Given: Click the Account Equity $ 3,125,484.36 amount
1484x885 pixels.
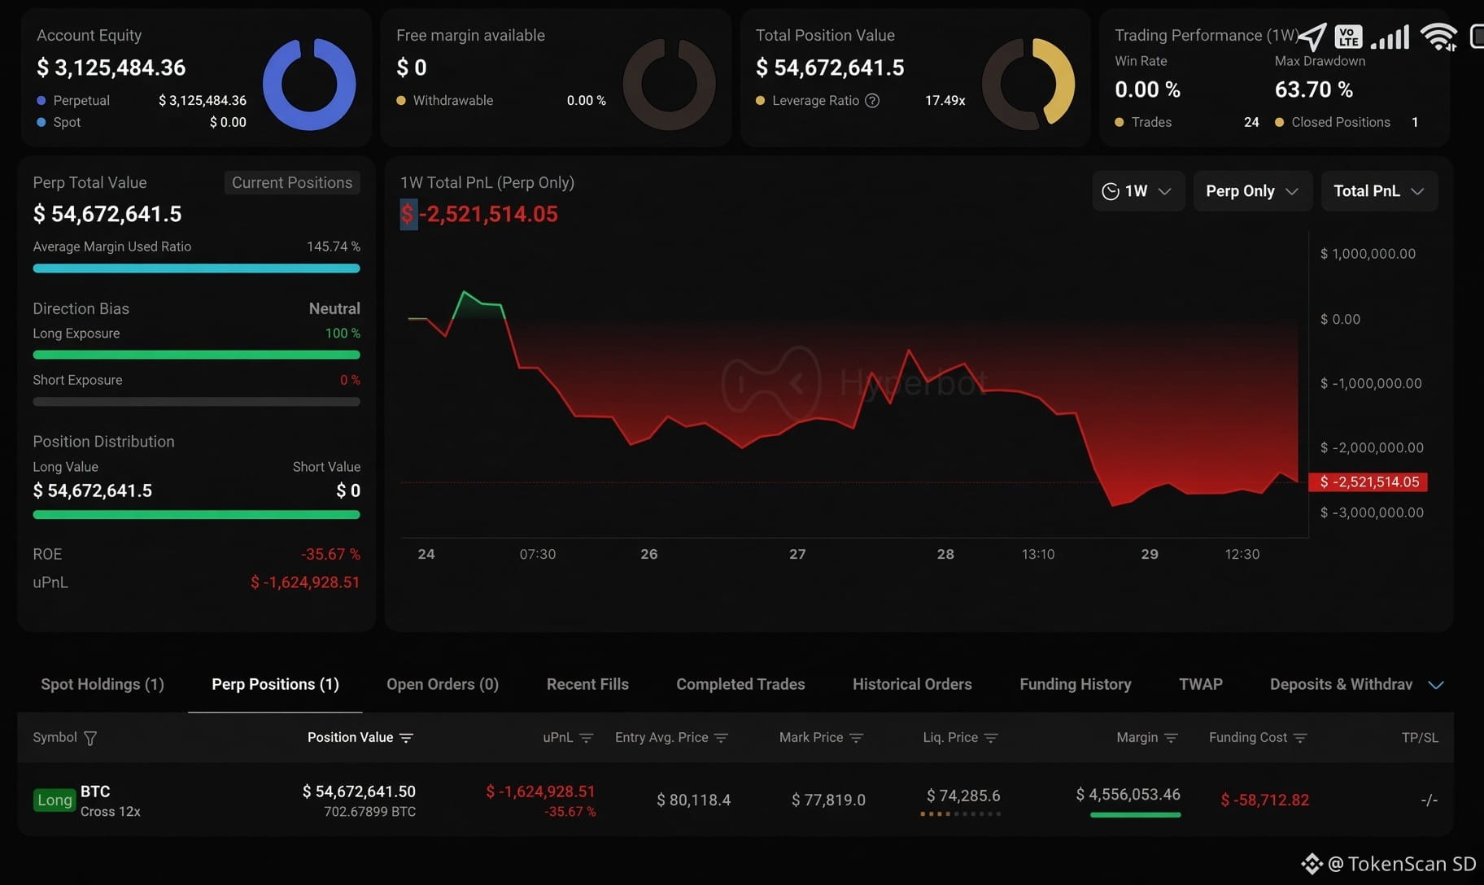Looking at the screenshot, I should (x=111, y=68).
